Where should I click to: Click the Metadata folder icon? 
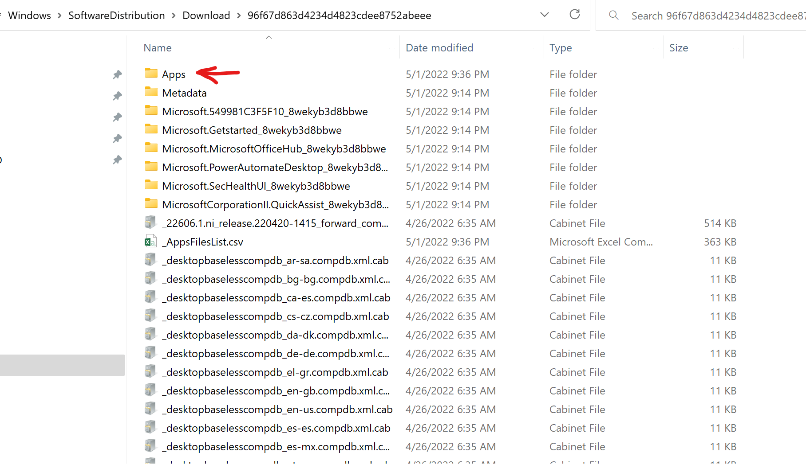[x=151, y=92]
